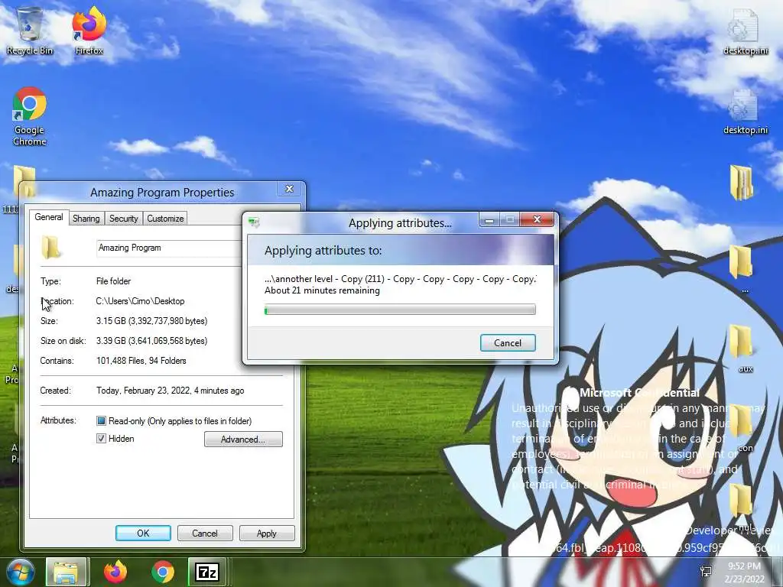Image resolution: width=783 pixels, height=587 pixels.
Task: Close the Amazing Program Properties window
Action: pyautogui.click(x=289, y=189)
